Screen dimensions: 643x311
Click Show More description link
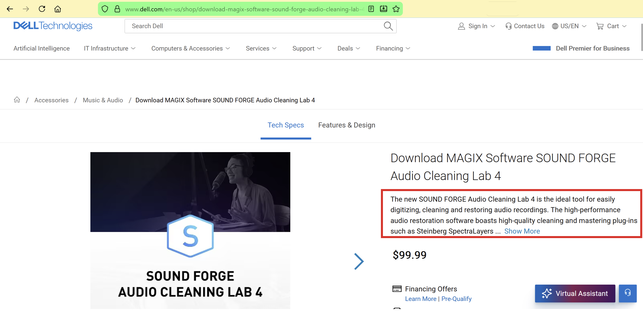[x=522, y=231]
